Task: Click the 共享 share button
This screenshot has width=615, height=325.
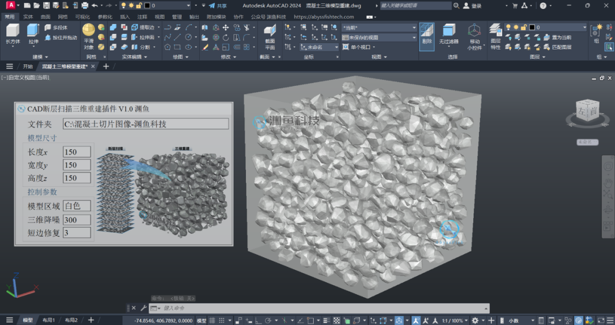Action: point(218,6)
